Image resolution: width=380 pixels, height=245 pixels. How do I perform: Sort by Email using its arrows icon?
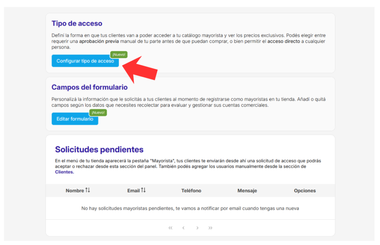click(x=143, y=190)
